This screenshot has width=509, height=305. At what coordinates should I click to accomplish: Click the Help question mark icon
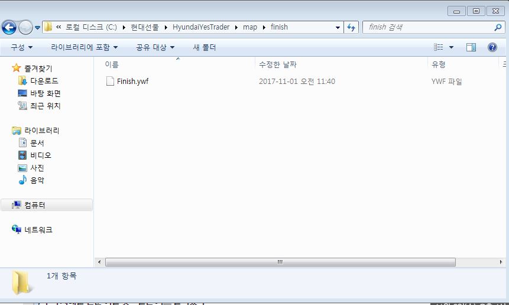(492, 47)
